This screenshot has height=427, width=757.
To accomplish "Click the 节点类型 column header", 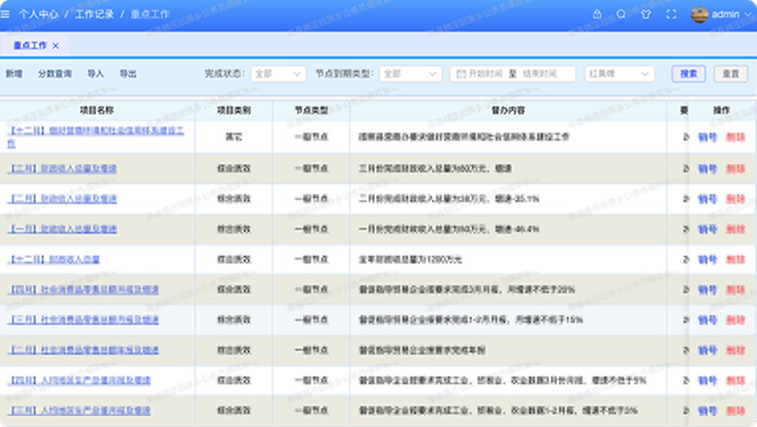I will pyautogui.click(x=311, y=111).
